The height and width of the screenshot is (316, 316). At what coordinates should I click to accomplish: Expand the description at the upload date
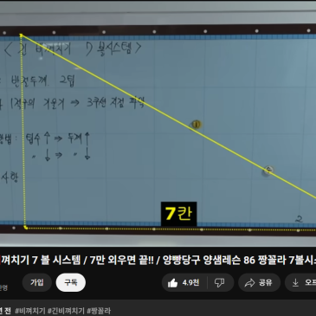pos(5,311)
